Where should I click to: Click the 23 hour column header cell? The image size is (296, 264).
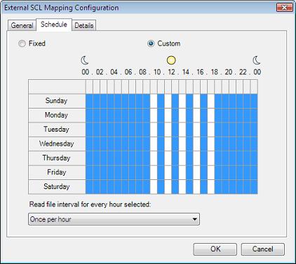coord(254,87)
